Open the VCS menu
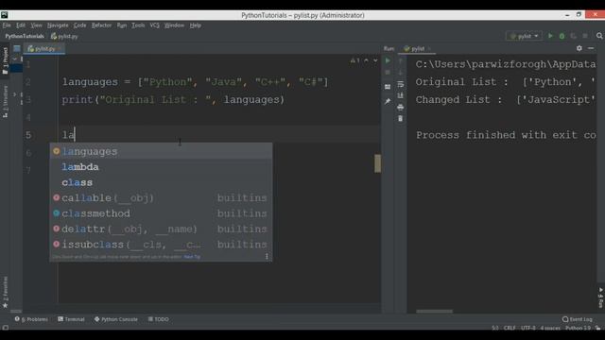Viewport: 605px width, 340px height. pos(155,25)
